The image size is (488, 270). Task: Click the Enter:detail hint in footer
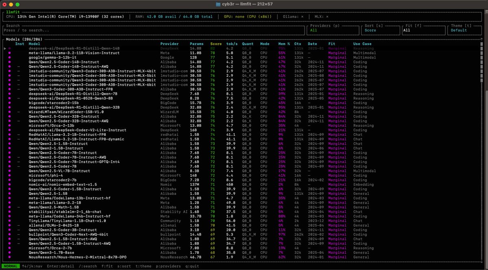pyautogui.click(x=61, y=266)
